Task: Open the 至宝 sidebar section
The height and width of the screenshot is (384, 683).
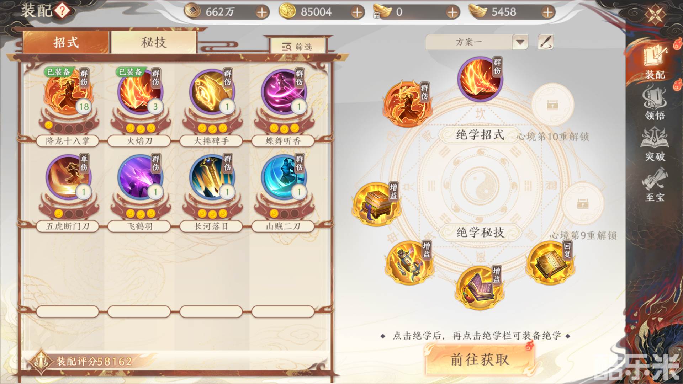Action: tap(655, 185)
